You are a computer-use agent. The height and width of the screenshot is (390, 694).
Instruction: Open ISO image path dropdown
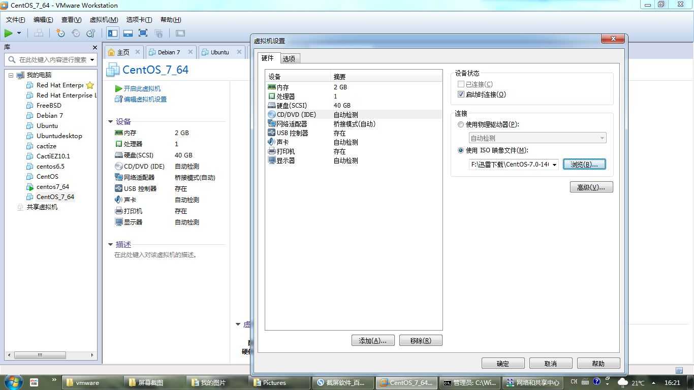tap(554, 165)
